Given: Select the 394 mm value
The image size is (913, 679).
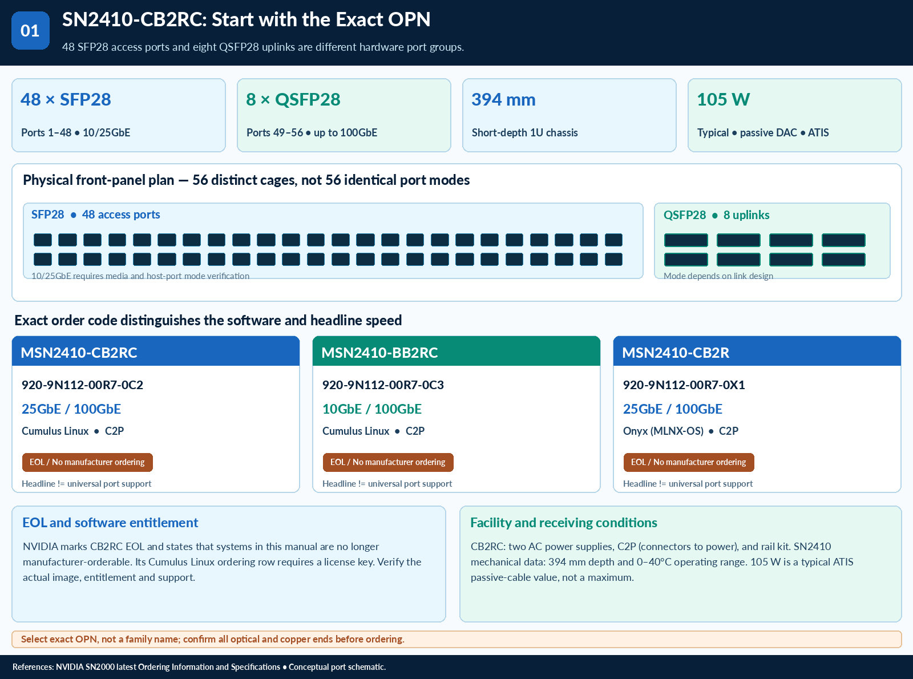Looking at the screenshot, I should [x=503, y=99].
